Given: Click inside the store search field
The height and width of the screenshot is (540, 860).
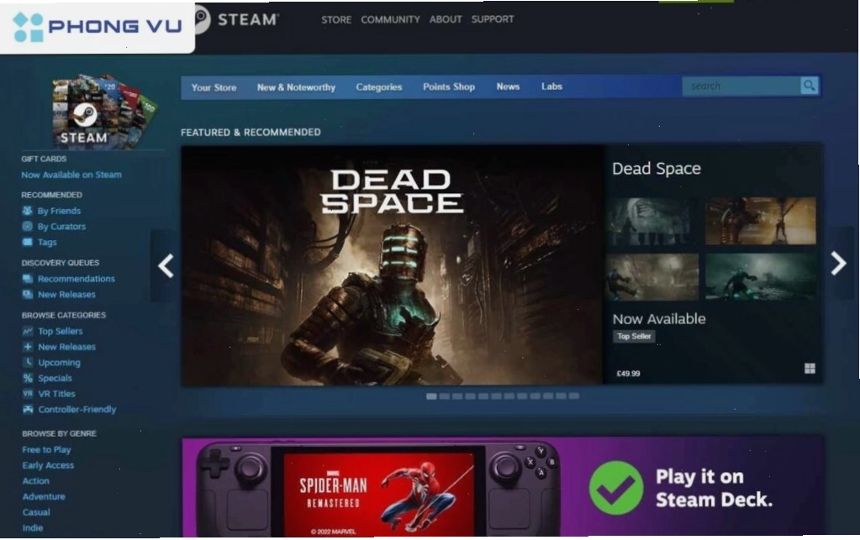Looking at the screenshot, I should pyautogui.click(x=741, y=86).
